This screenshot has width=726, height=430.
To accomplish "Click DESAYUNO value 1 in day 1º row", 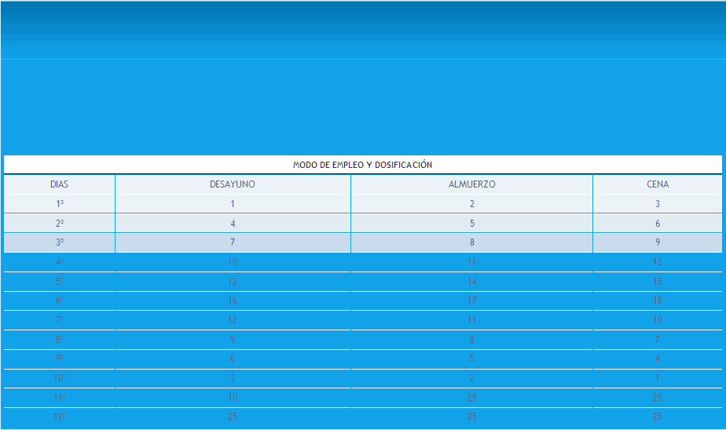I will click(233, 204).
